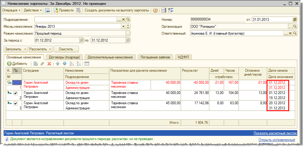Move the row up with the up arrow icon
303x147 pixels.
click(58, 64)
